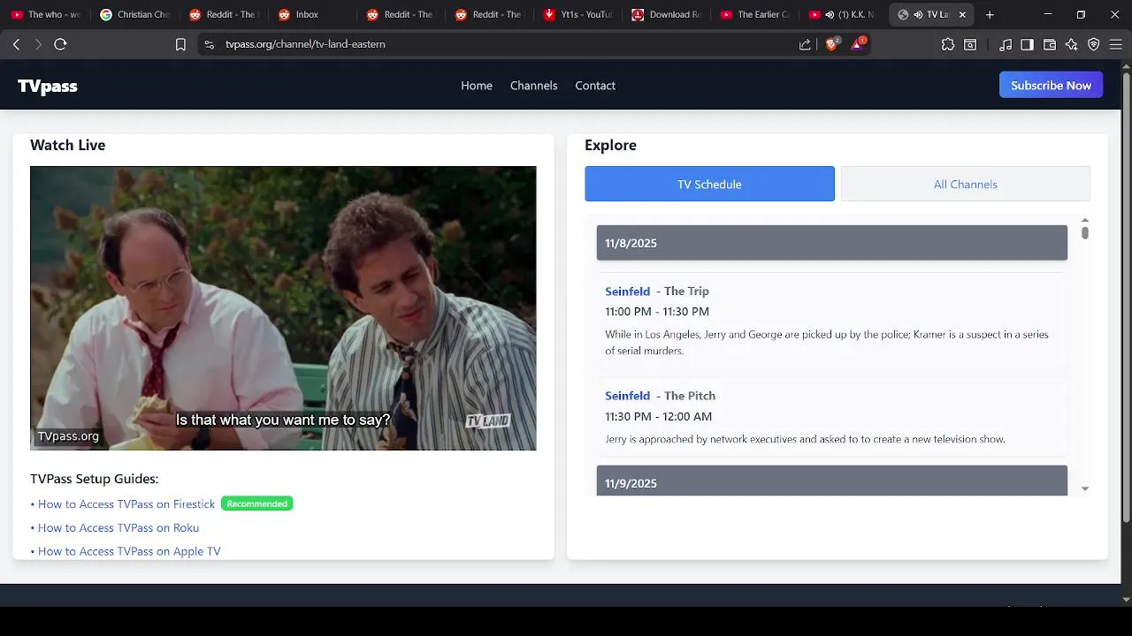Image resolution: width=1132 pixels, height=636 pixels.
Task: Go to the Home page link
Action: (x=477, y=86)
